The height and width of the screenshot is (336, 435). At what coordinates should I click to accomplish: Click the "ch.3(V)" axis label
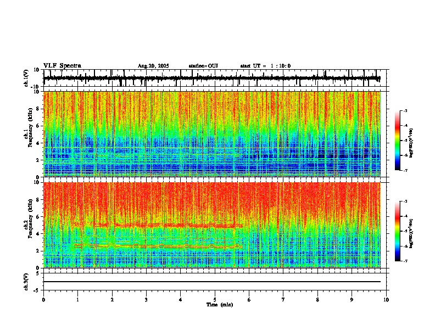(26, 282)
